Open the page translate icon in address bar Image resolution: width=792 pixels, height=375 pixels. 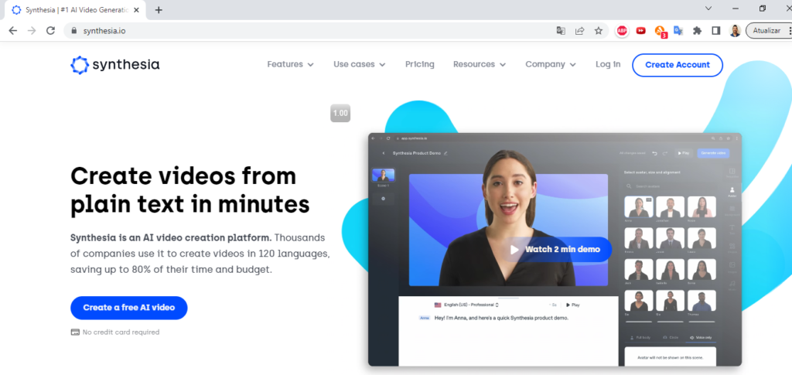561,31
